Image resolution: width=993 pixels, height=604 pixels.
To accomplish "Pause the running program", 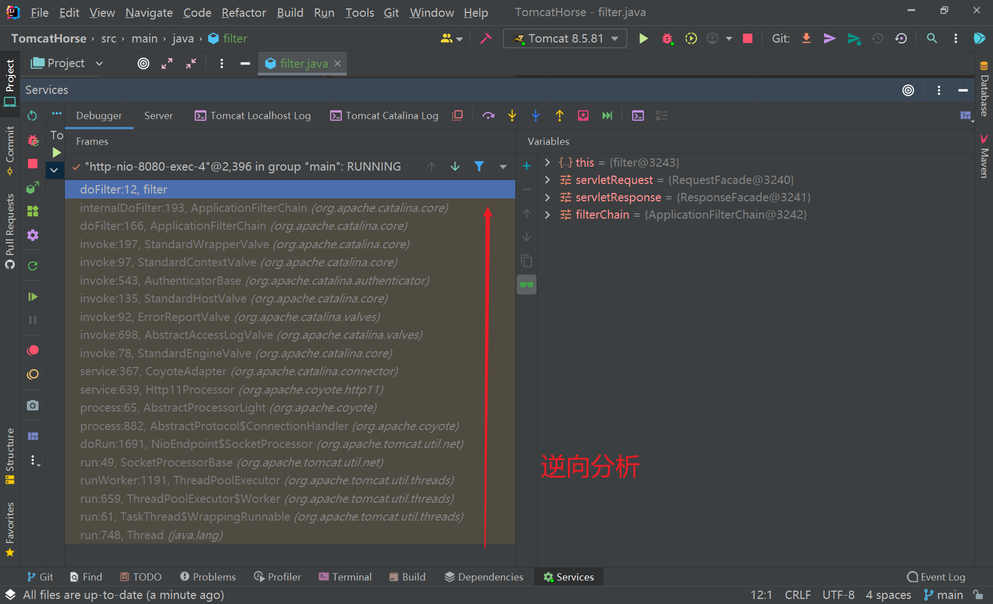I will tap(32, 320).
